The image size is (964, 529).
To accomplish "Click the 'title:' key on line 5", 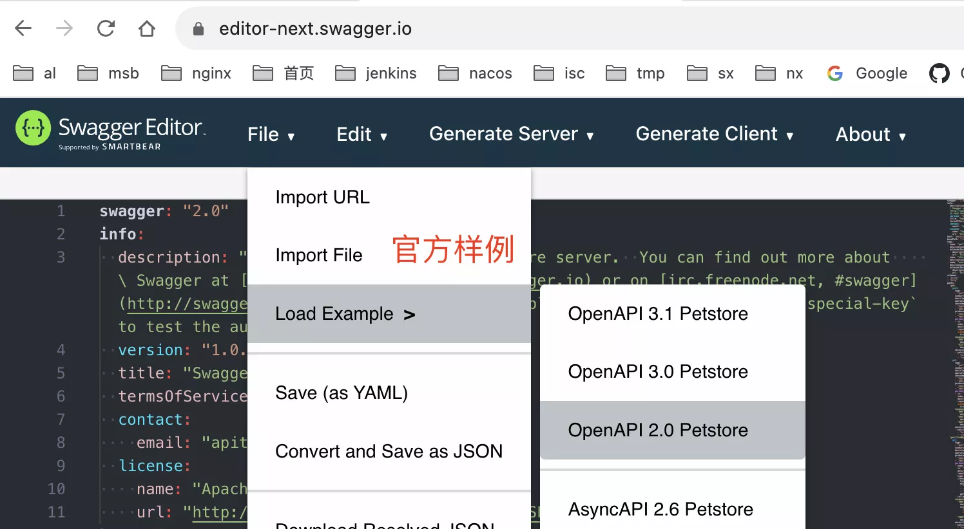I will click(x=146, y=373).
